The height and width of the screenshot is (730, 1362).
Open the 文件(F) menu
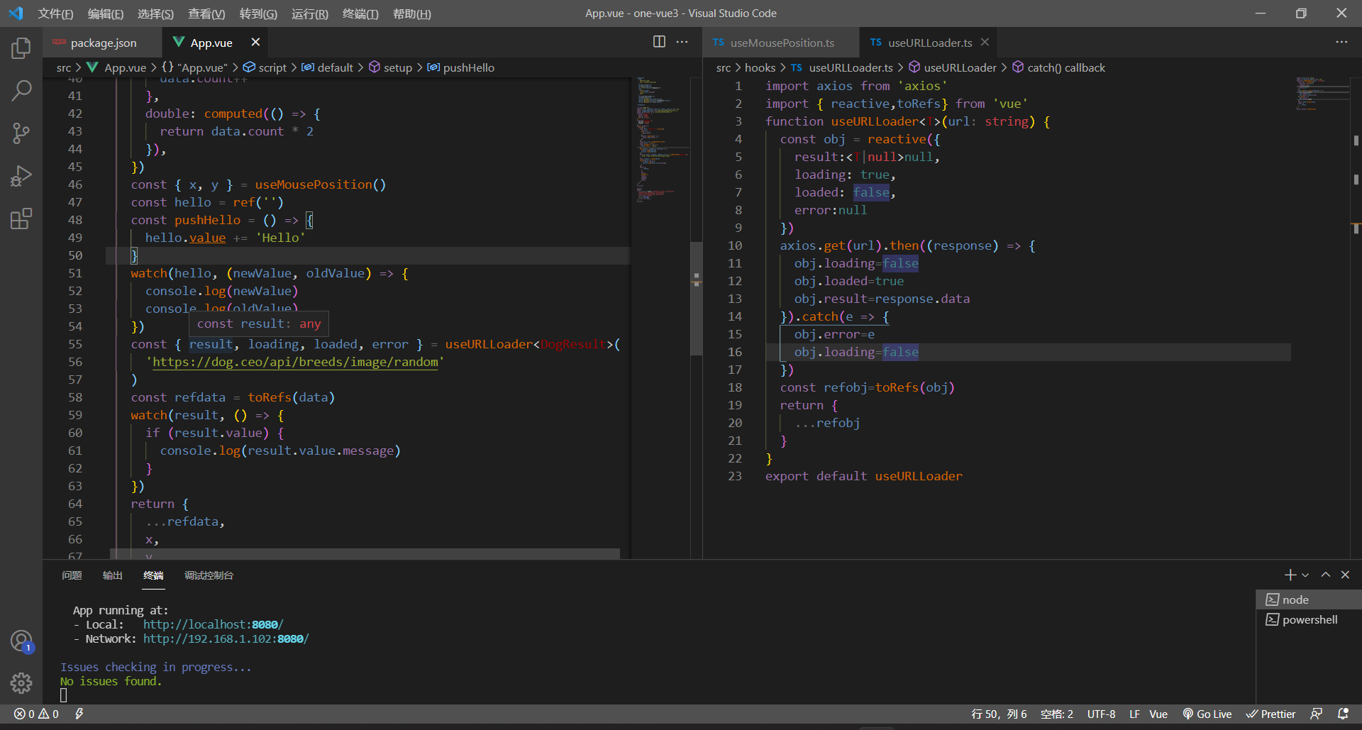(x=55, y=13)
